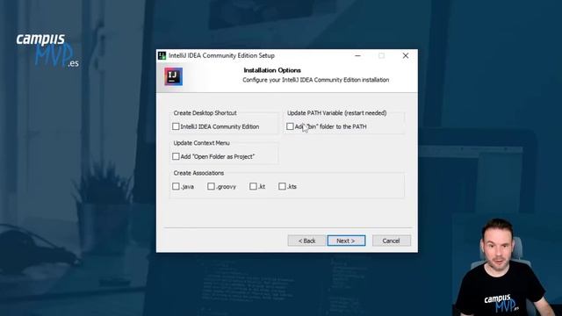Click the "Create Desktop Shortcut" group label
562x316 pixels.
pyautogui.click(x=205, y=113)
